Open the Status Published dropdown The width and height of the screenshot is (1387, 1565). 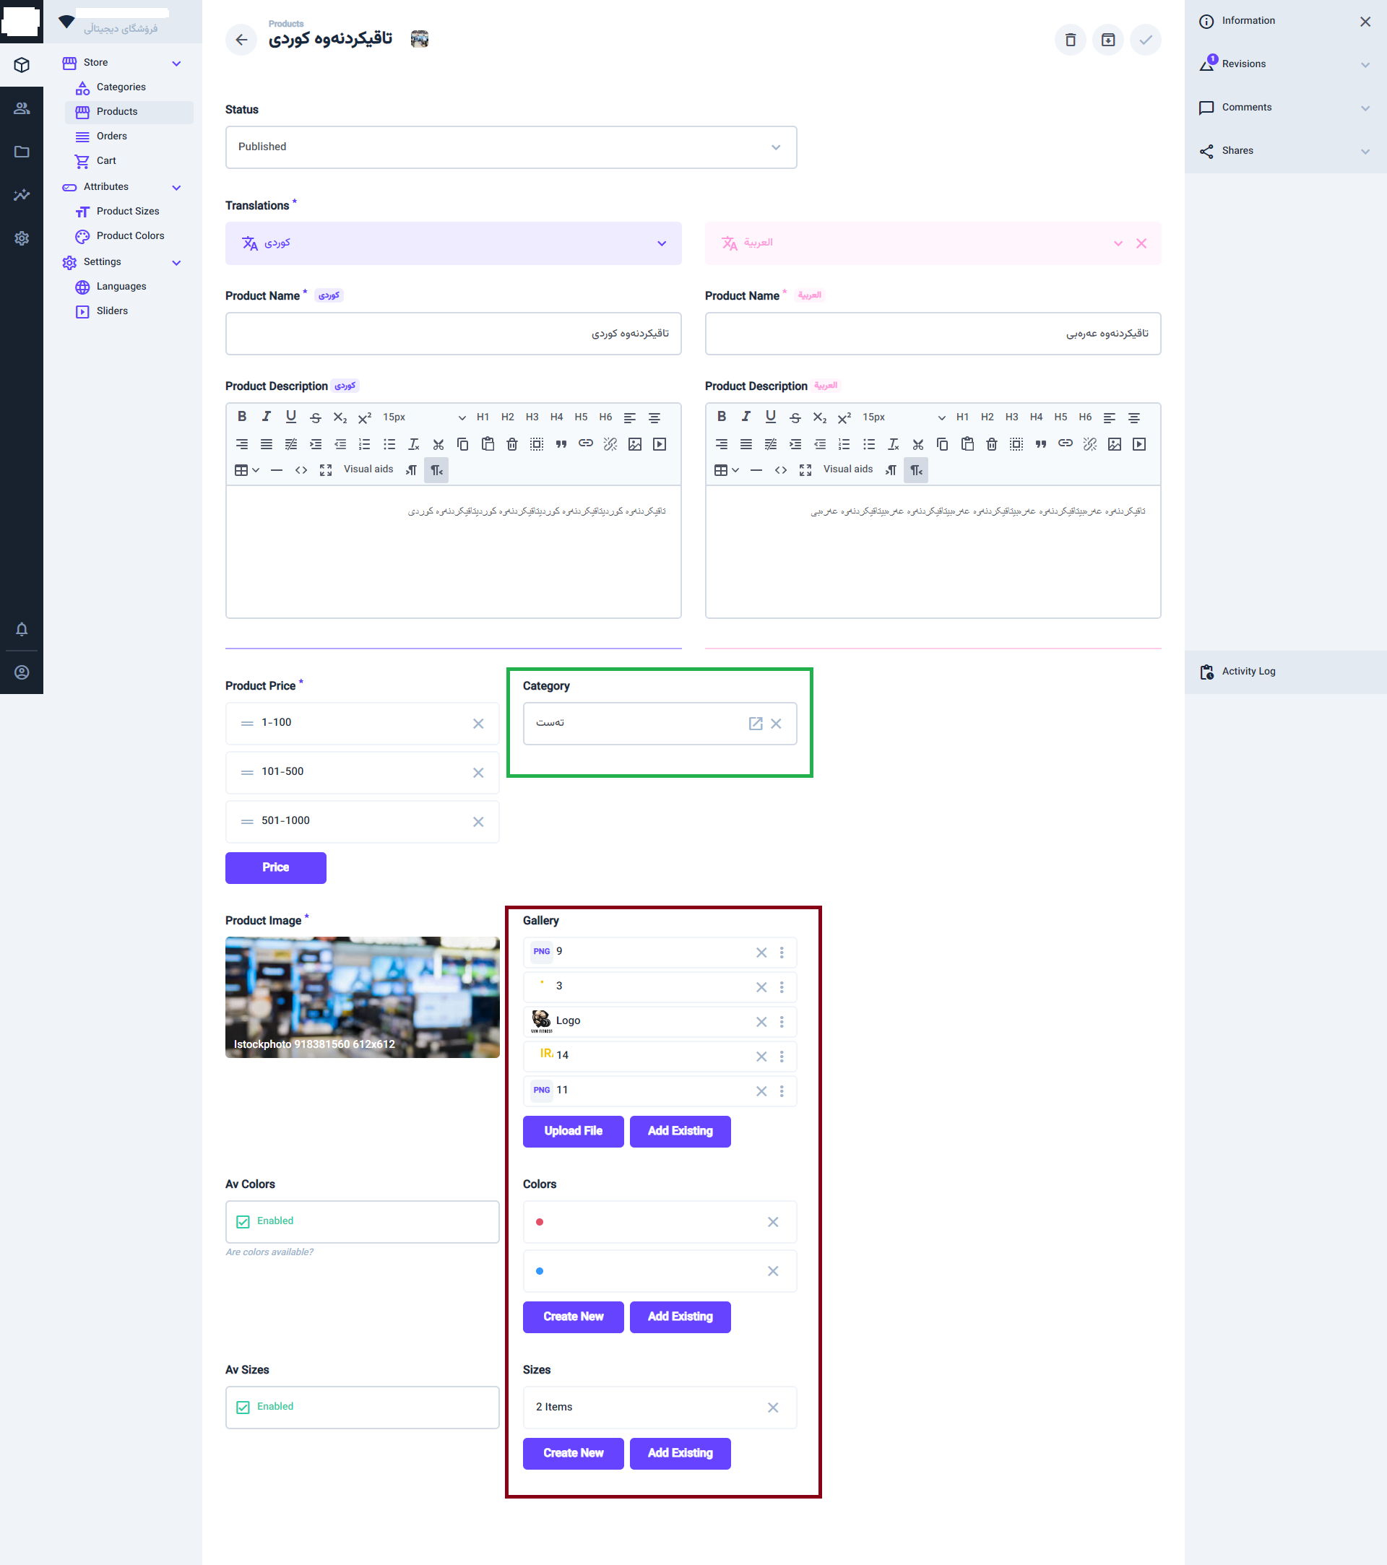(x=511, y=147)
